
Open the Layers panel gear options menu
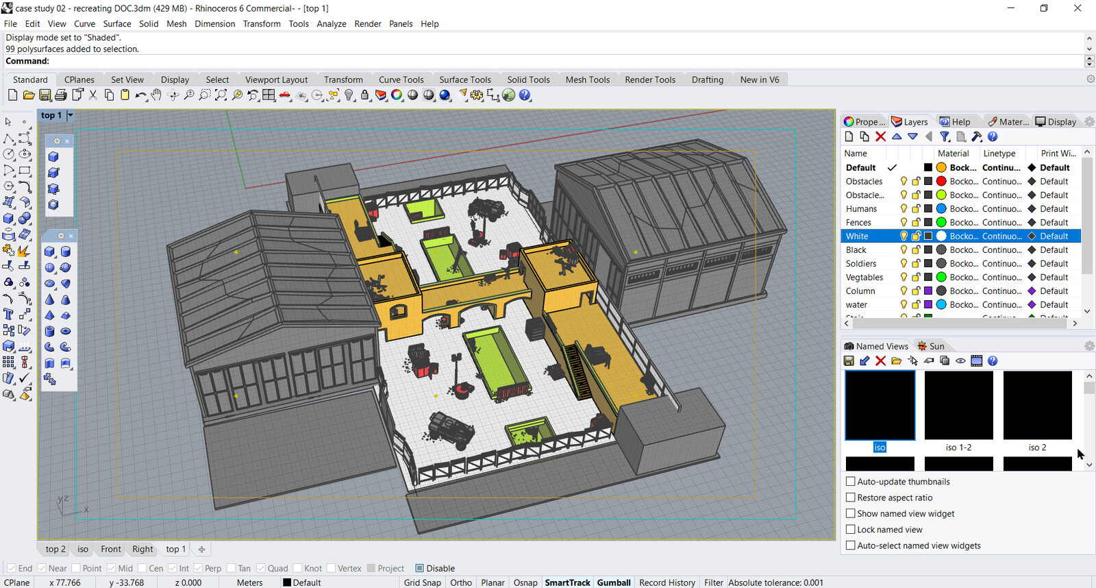(x=1089, y=122)
